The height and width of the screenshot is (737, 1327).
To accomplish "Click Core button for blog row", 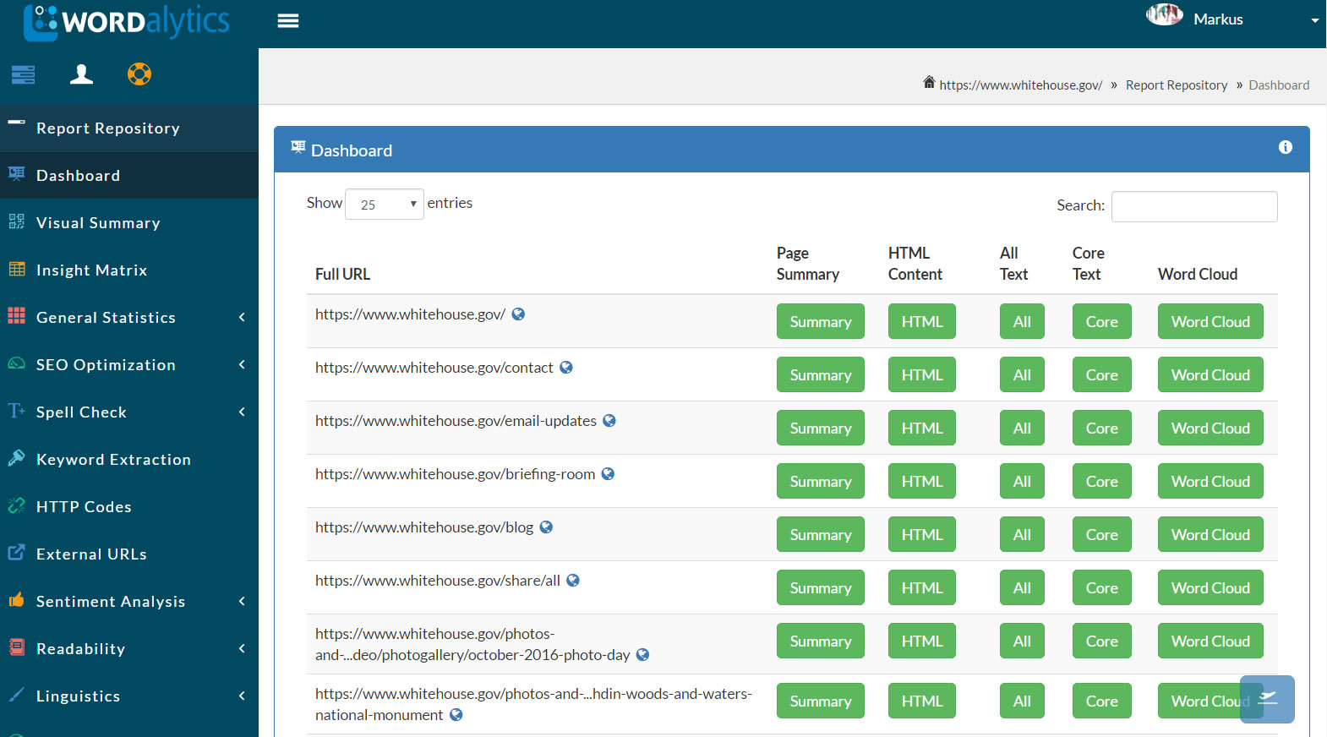I will pyautogui.click(x=1102, y=534).
